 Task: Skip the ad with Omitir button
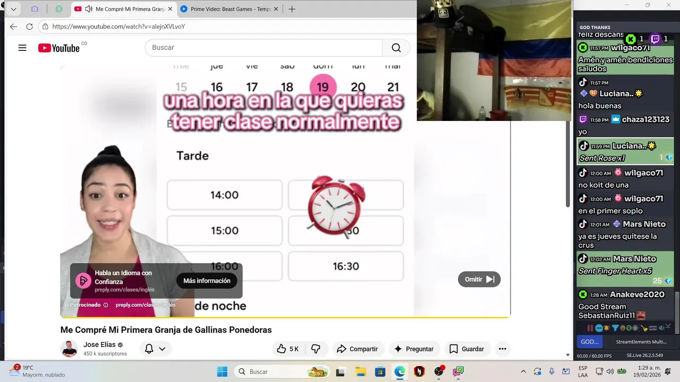(479, 280)
